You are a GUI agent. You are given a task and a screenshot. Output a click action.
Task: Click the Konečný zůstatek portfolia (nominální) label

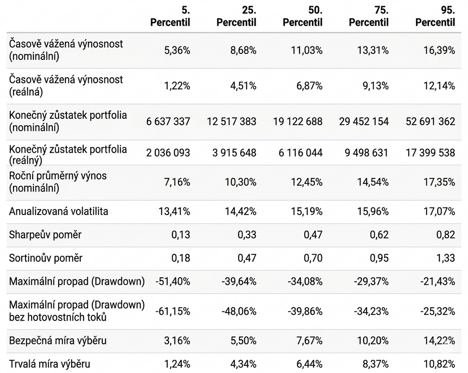point(68,121)
